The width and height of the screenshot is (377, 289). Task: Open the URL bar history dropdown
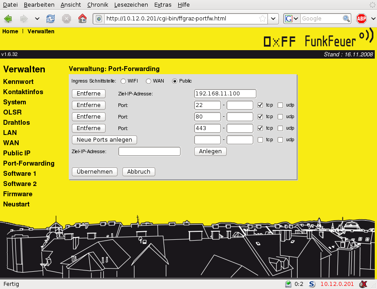274,19
